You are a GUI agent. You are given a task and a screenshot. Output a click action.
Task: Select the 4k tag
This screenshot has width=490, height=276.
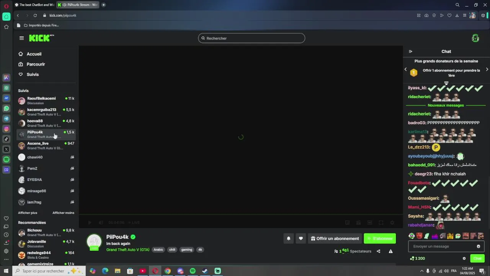(200, 250)
